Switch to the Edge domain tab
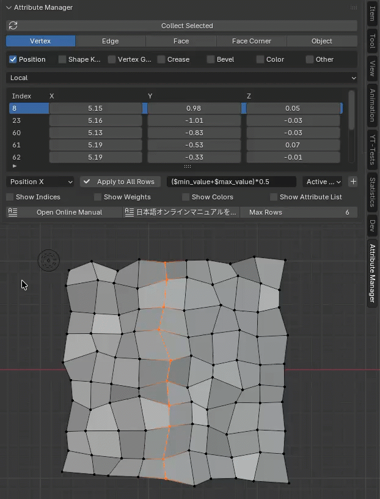The width and height of the screenshot is (380, 499). (x=111, y=41)
